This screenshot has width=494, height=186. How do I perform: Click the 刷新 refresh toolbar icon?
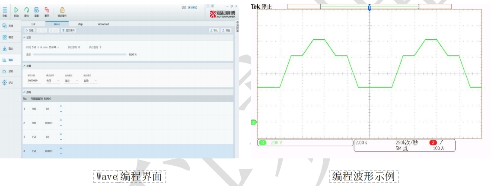coord(37,10)
